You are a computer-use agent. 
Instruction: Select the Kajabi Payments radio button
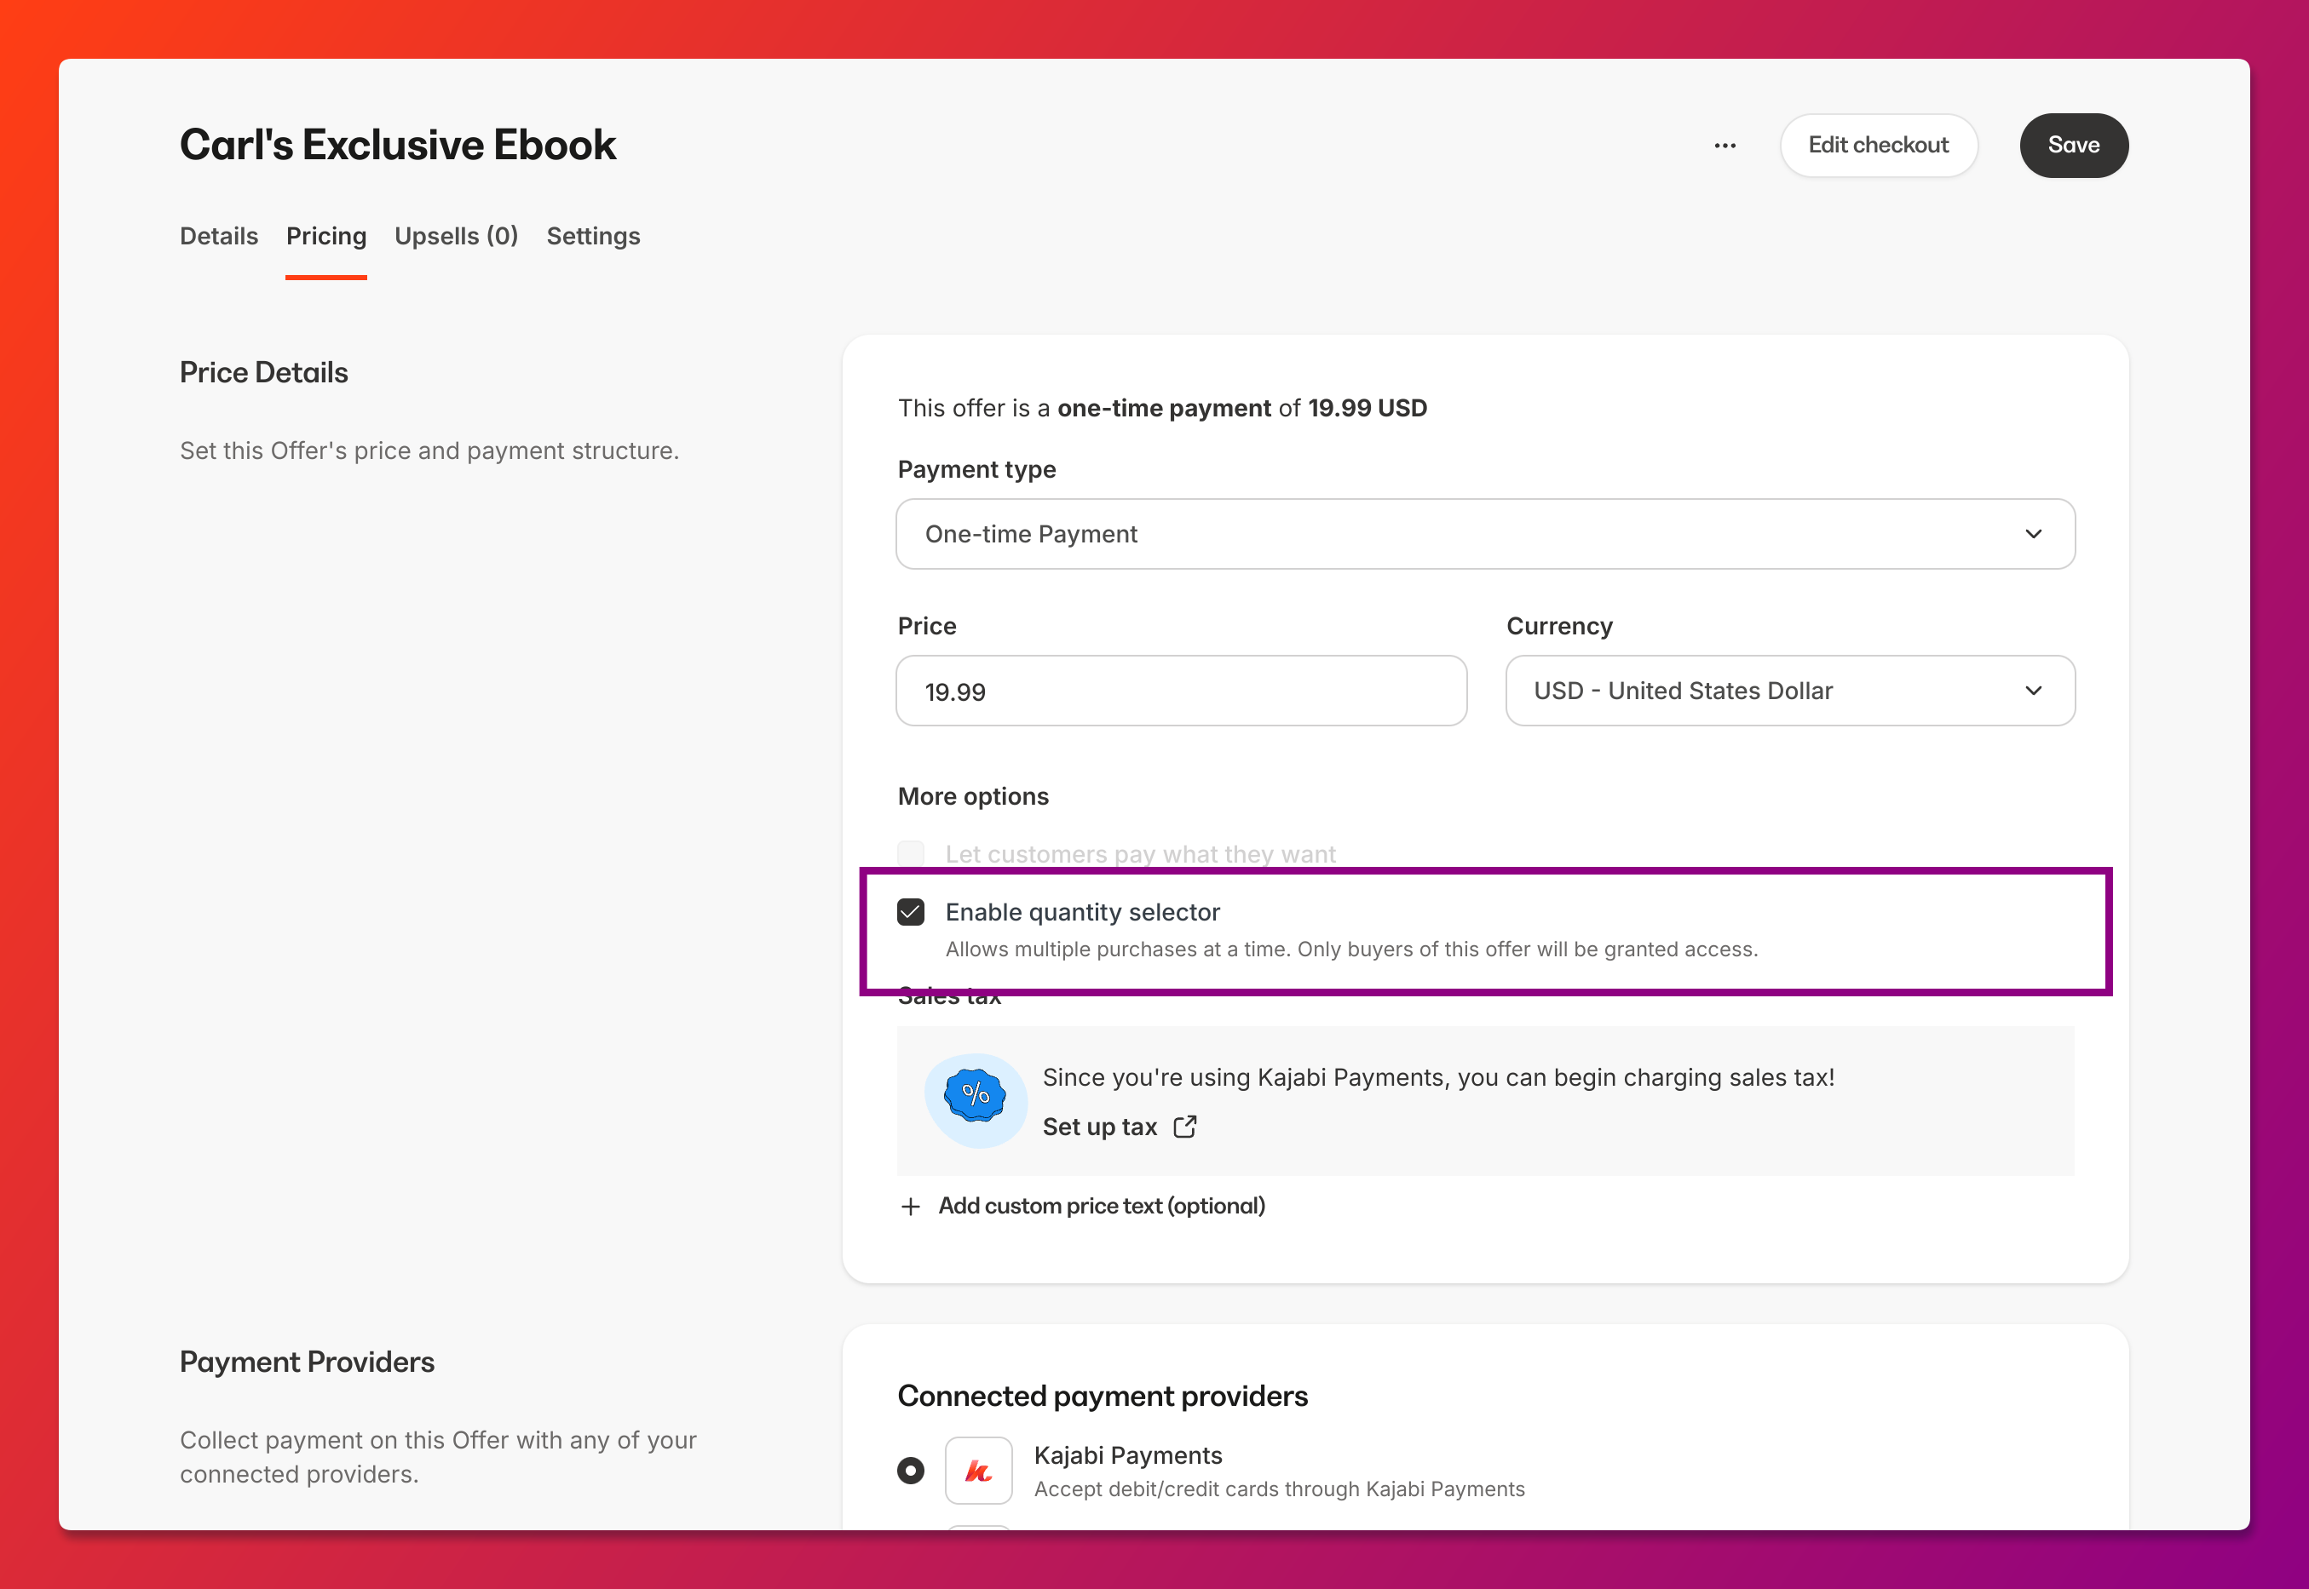911,1471
